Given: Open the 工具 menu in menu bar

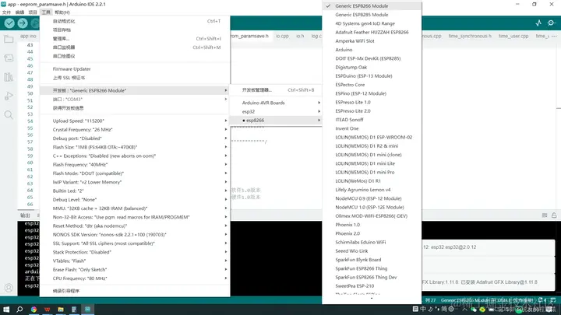Looking at the screenshot, I should click(x=46, y=12).
